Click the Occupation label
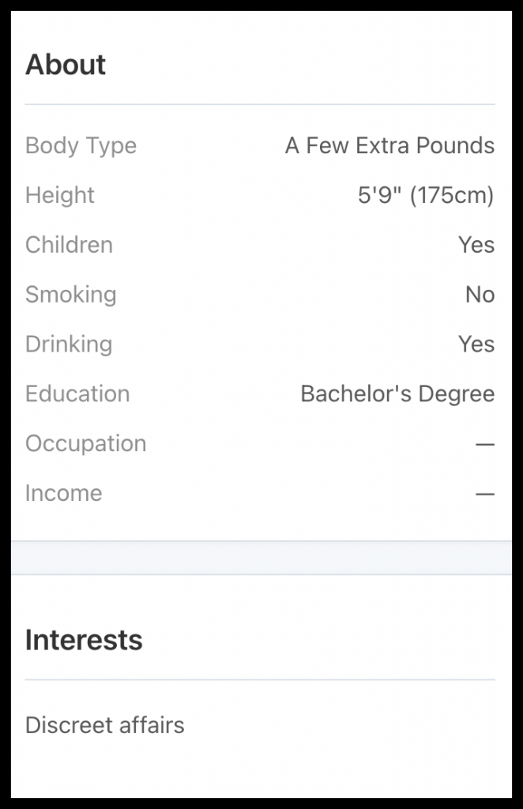The height and width of the screenshot is (809, 523). click(85, 444)
